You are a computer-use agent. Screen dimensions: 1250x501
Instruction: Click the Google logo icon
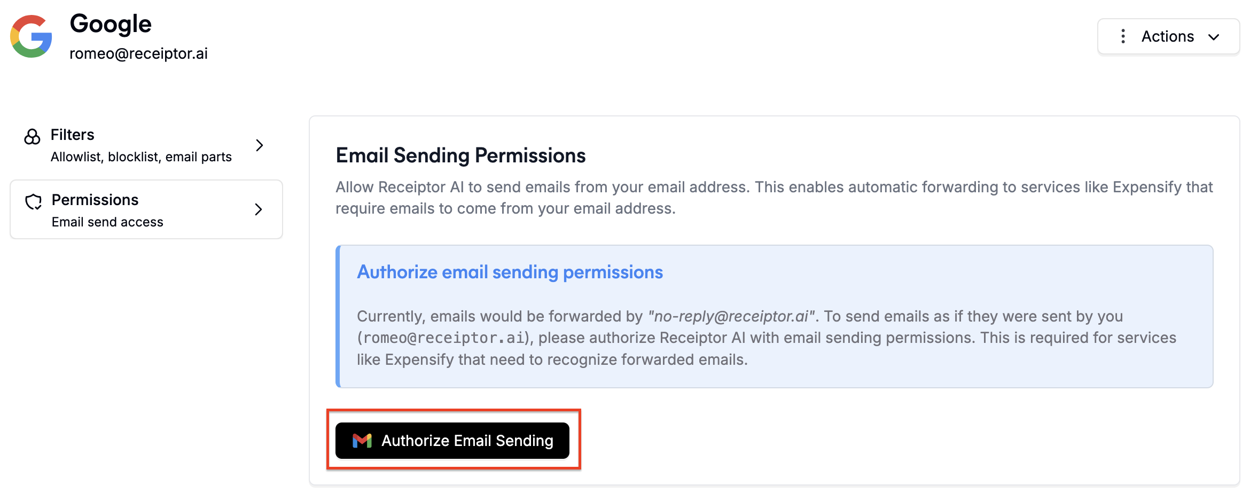coord(32,36)
